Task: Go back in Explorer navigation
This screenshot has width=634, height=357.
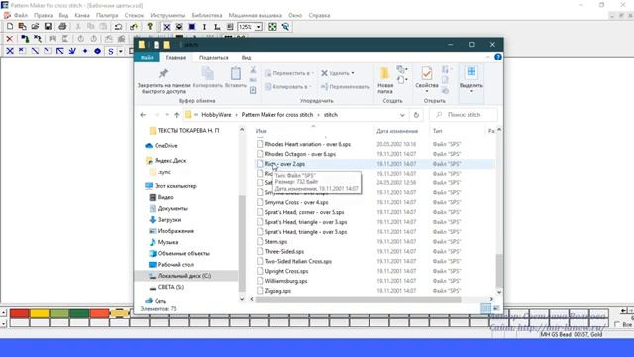Action: pos(143,115)
